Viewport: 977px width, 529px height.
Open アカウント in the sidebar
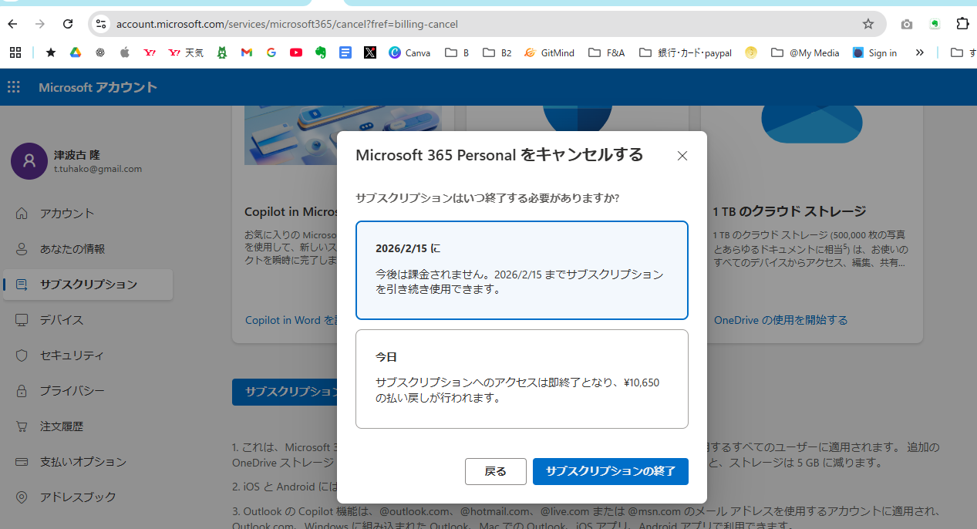(66, 214)
